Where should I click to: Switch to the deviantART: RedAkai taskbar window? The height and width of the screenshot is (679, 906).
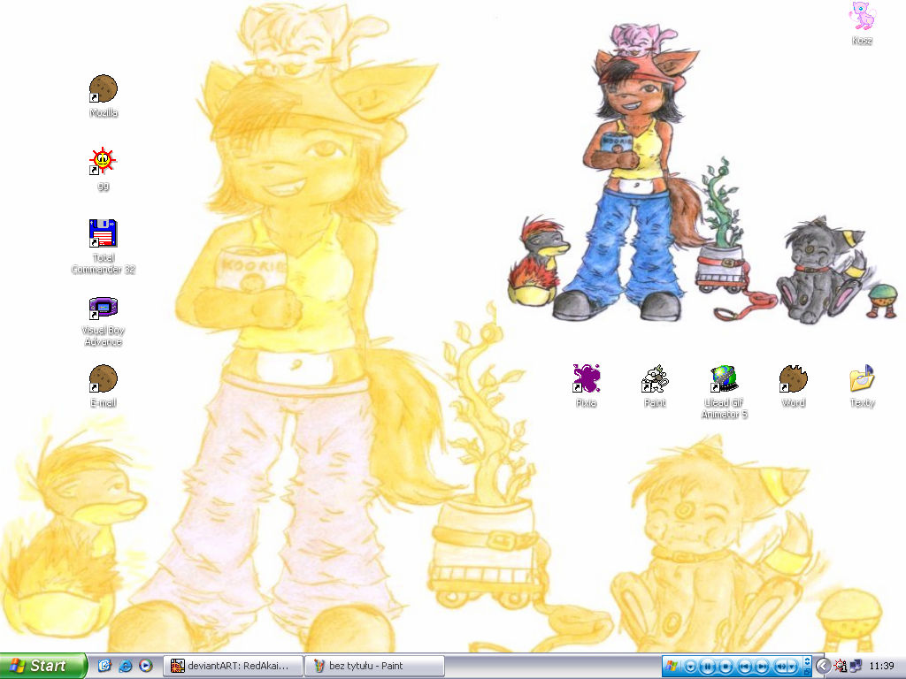click(234, 666)
